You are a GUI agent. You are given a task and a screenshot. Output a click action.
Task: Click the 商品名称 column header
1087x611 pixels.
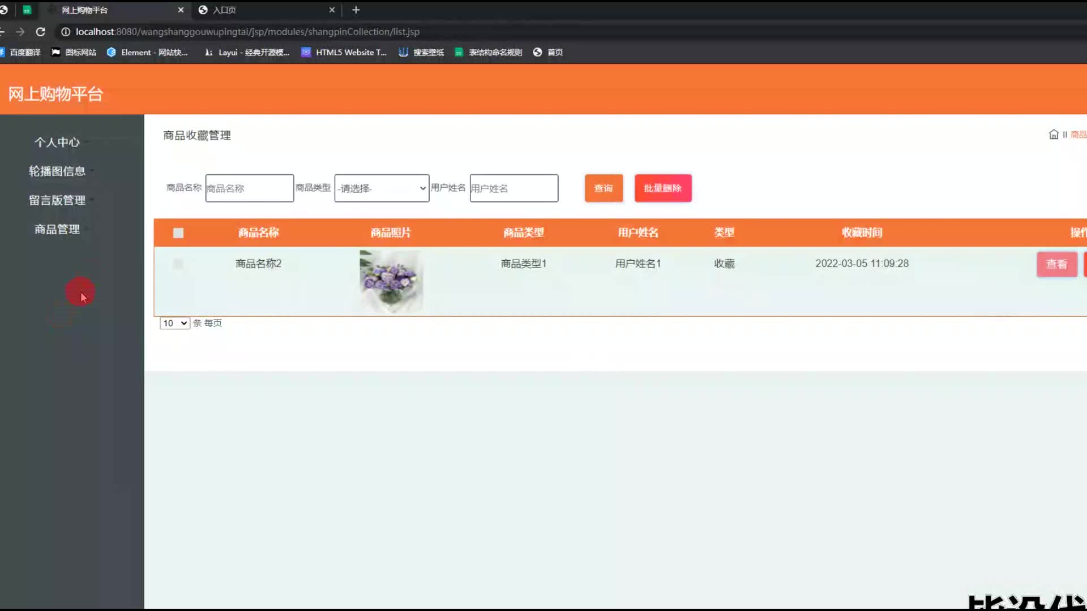point(259,233)
